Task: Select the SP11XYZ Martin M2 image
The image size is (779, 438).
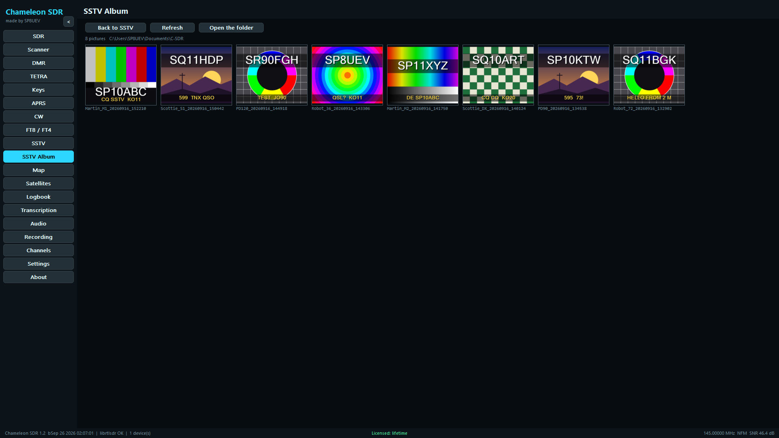Action: tap(423, 75)
